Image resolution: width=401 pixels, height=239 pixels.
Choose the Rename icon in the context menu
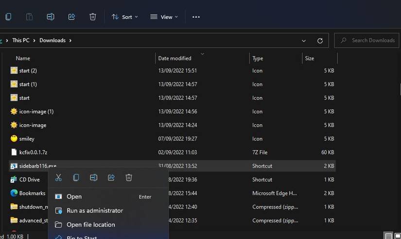93,178
